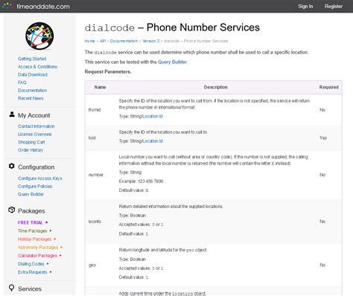Open Shopping Cart link

point(31,142)
